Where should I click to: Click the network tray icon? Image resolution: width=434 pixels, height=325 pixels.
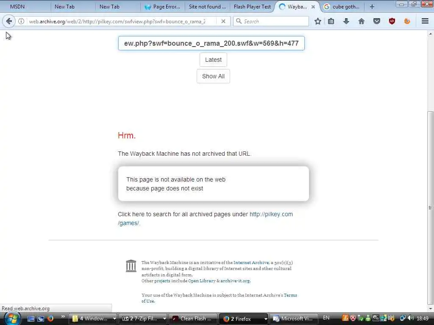pos(403,318)
